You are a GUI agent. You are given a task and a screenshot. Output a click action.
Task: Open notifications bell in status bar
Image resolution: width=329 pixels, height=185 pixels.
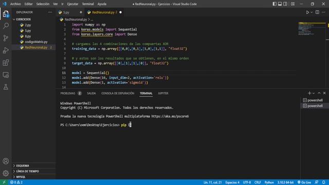(323, 182)
